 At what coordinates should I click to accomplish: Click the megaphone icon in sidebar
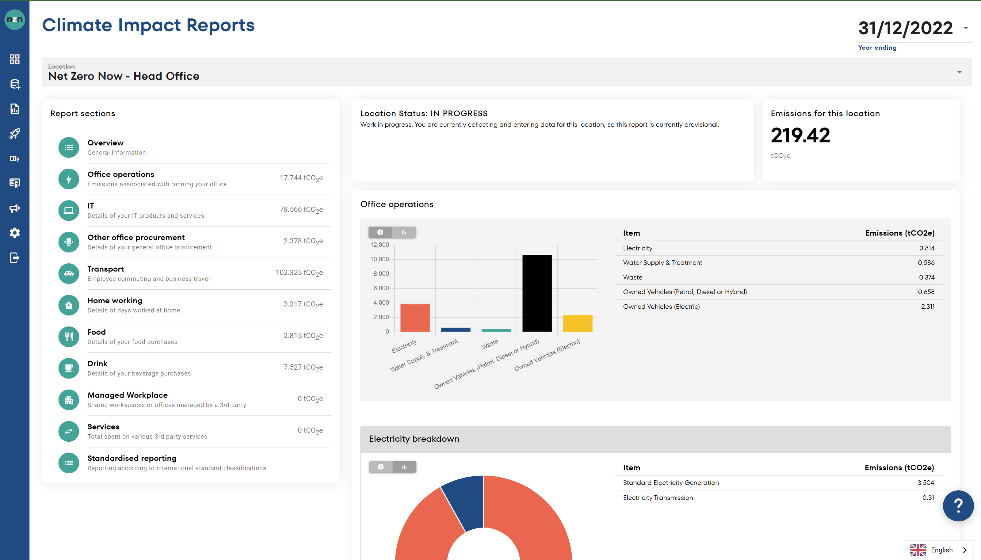(x=15, y=208)
